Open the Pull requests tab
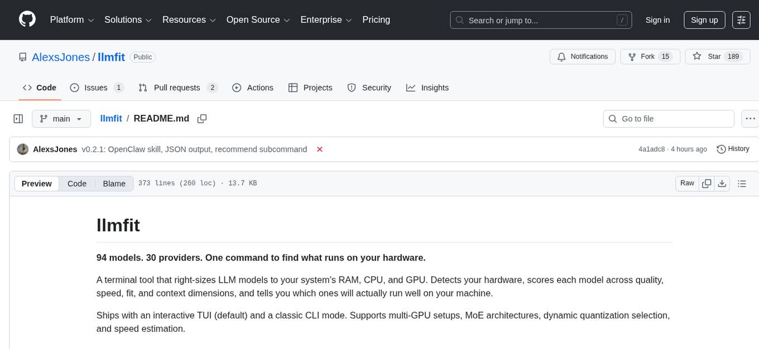The width and height of the screenshot is (759, 349). (177, 88)
